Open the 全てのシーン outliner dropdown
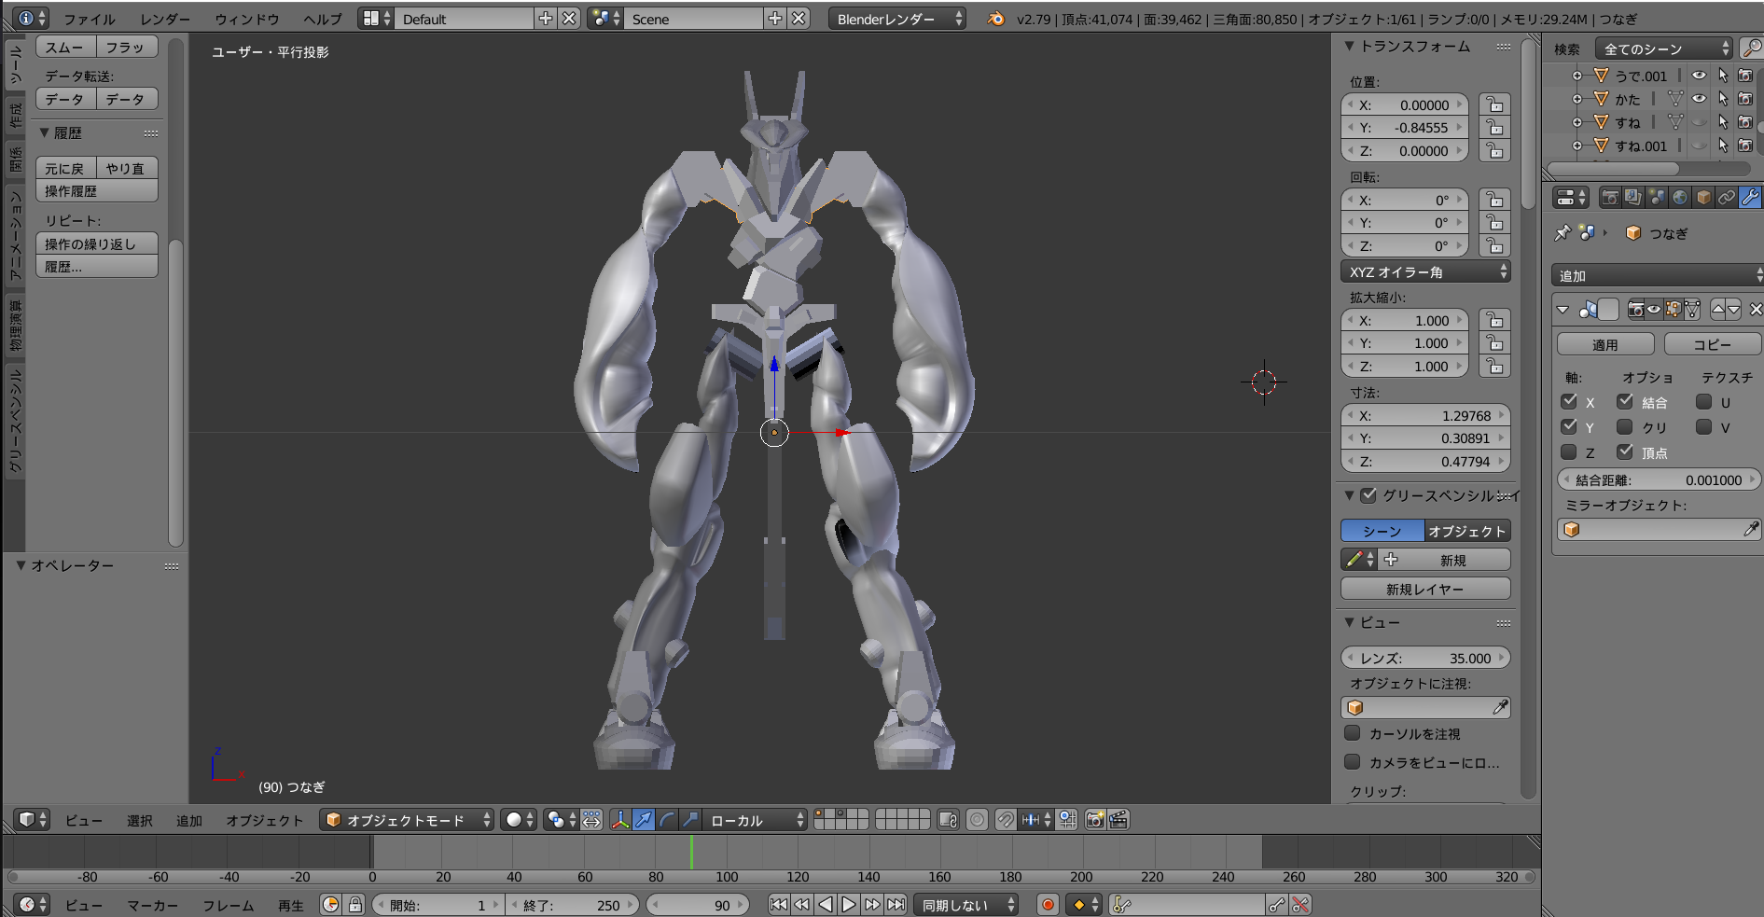Viewport: 1764px width, 917px height. pos(1663,49)
